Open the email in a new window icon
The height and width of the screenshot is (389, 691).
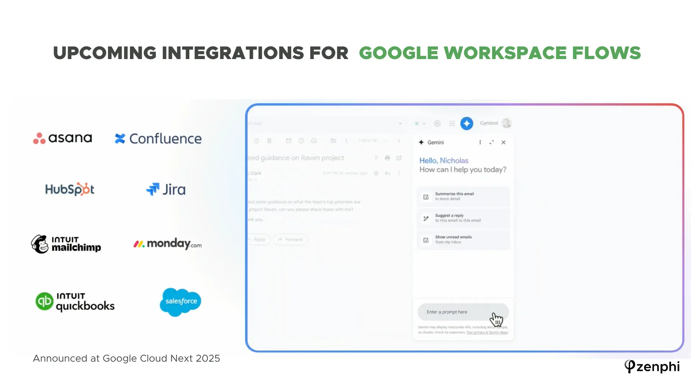tap(399, 158)
